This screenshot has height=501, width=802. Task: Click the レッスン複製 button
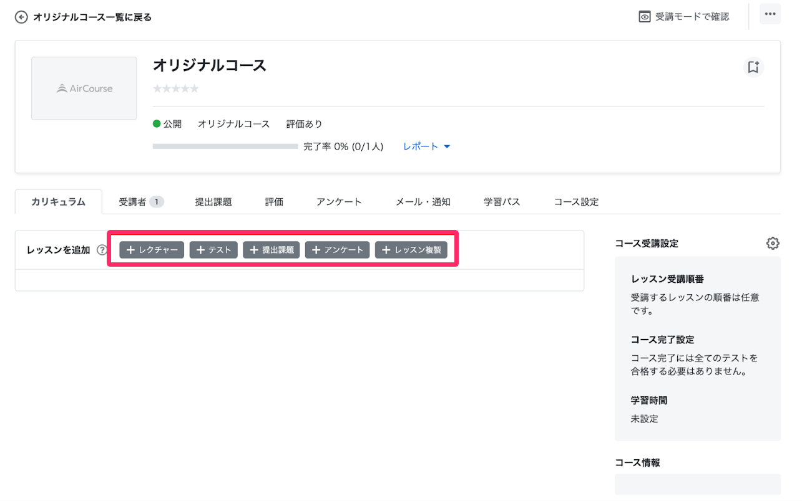pos(411,250)
